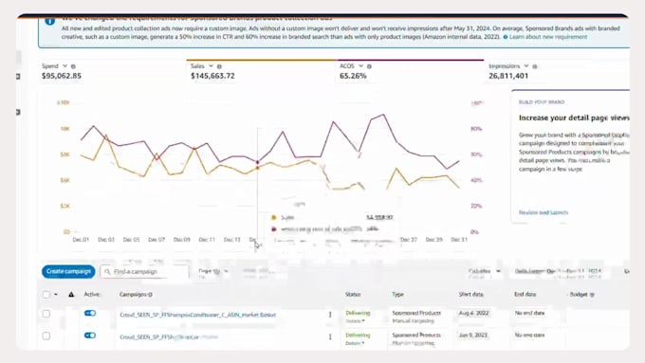Expand the Spend metric dropdown
The height and width of the screenshot is (363, 645).
pyautogui.click(x=64, y=65)
